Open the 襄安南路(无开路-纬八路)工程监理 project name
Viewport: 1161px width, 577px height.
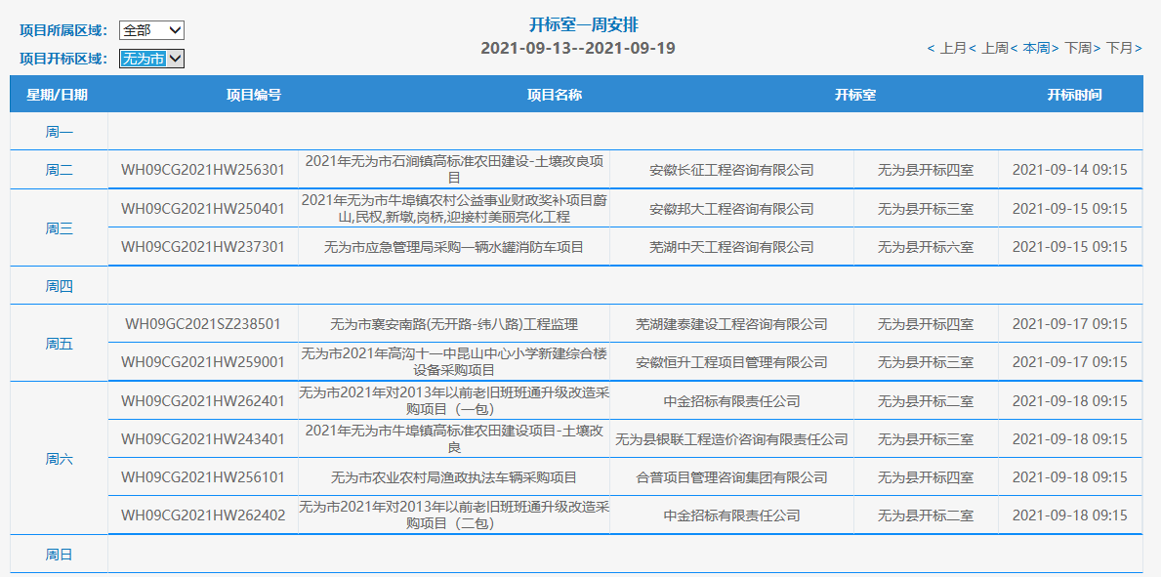point(454,324)
